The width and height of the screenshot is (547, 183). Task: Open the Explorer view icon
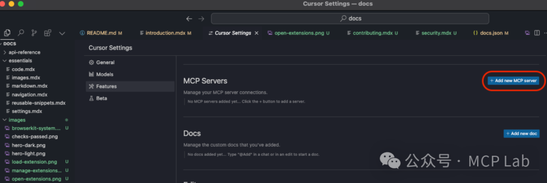(x=7, y=33)
